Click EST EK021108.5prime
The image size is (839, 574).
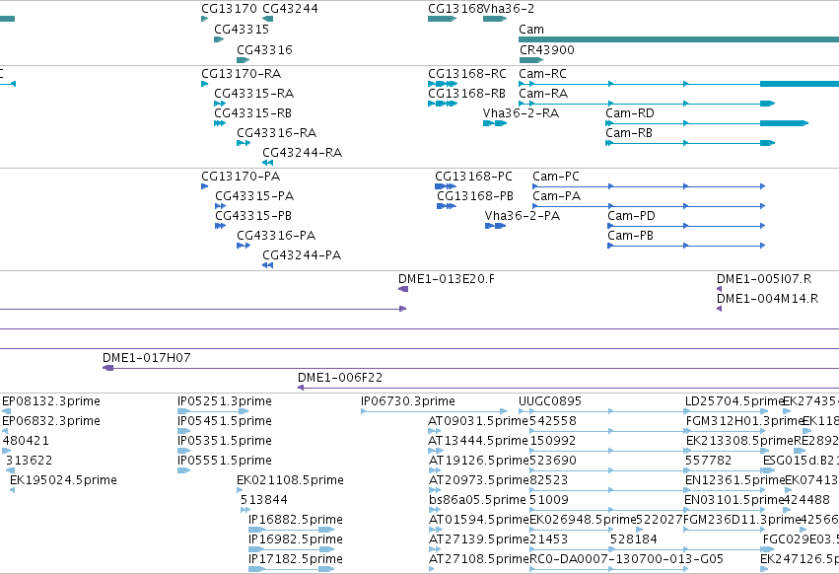pos(290,480)
